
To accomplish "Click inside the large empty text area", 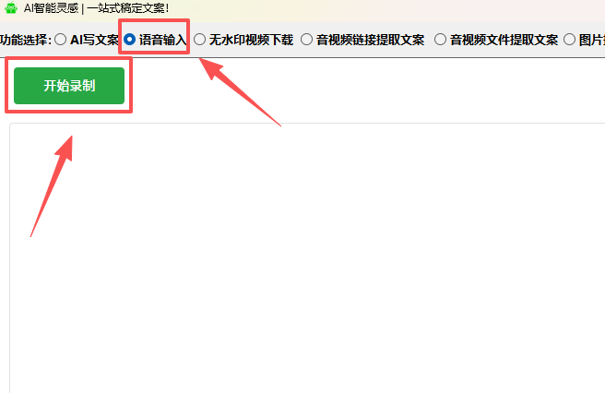I will pyautogui.click(x=307, y=258).
